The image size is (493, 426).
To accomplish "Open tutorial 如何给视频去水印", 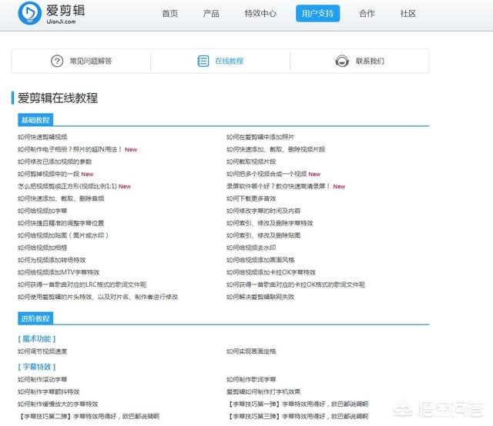I will (251, 248).
